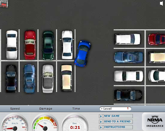Click the Level indicator field
Viewport: 165px width, 131px height.
tap(115, 109)
